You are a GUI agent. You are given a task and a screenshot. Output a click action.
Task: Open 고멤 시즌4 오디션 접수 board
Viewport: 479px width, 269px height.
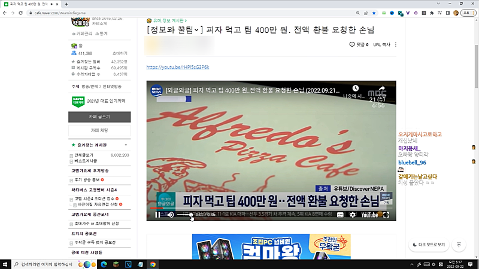point(95,199)
